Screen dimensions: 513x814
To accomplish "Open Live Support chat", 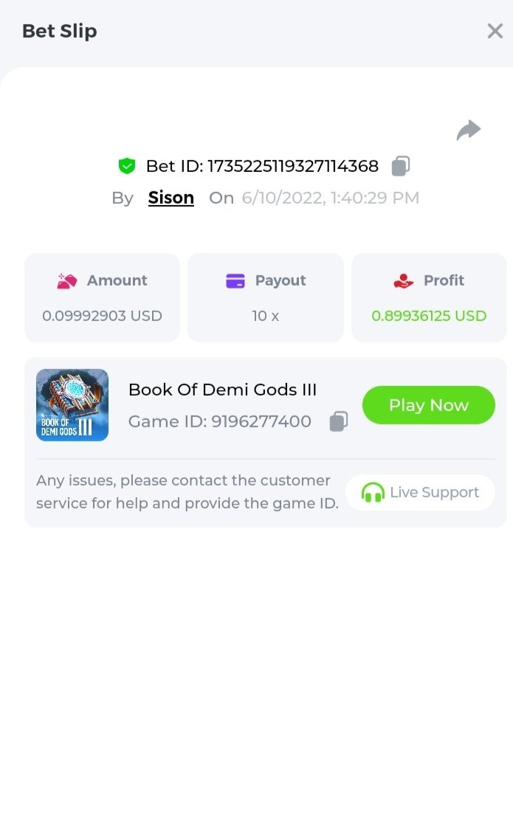I will (x=420, y=492).
